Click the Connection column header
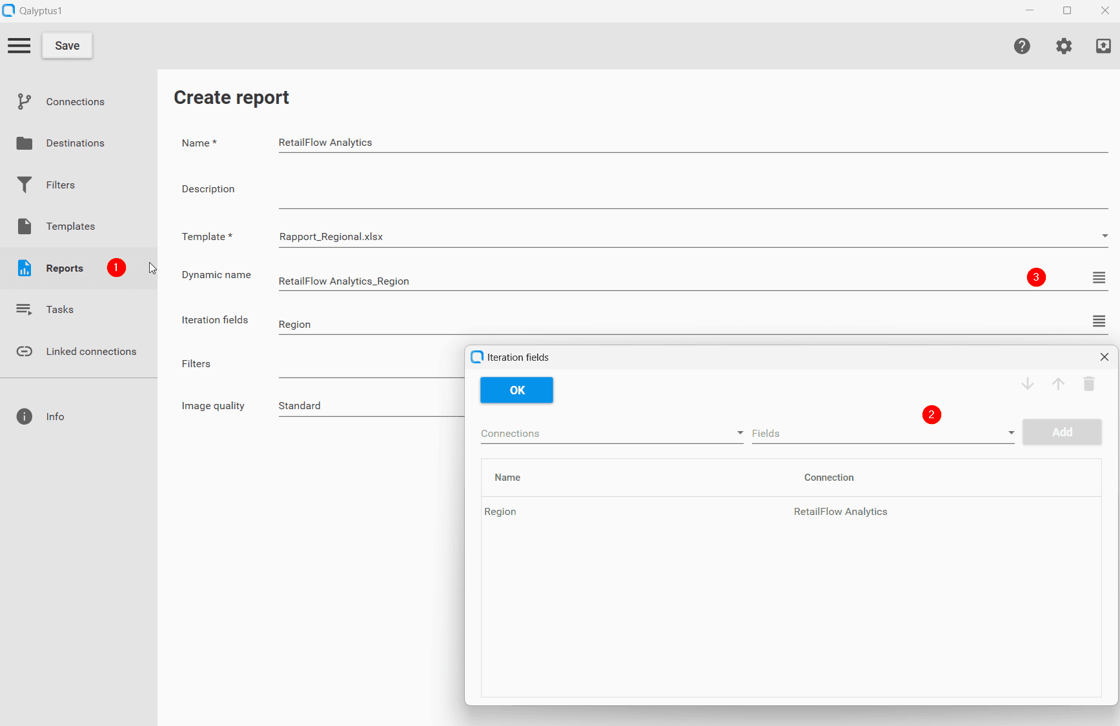1120x726 pixels. 829,478
